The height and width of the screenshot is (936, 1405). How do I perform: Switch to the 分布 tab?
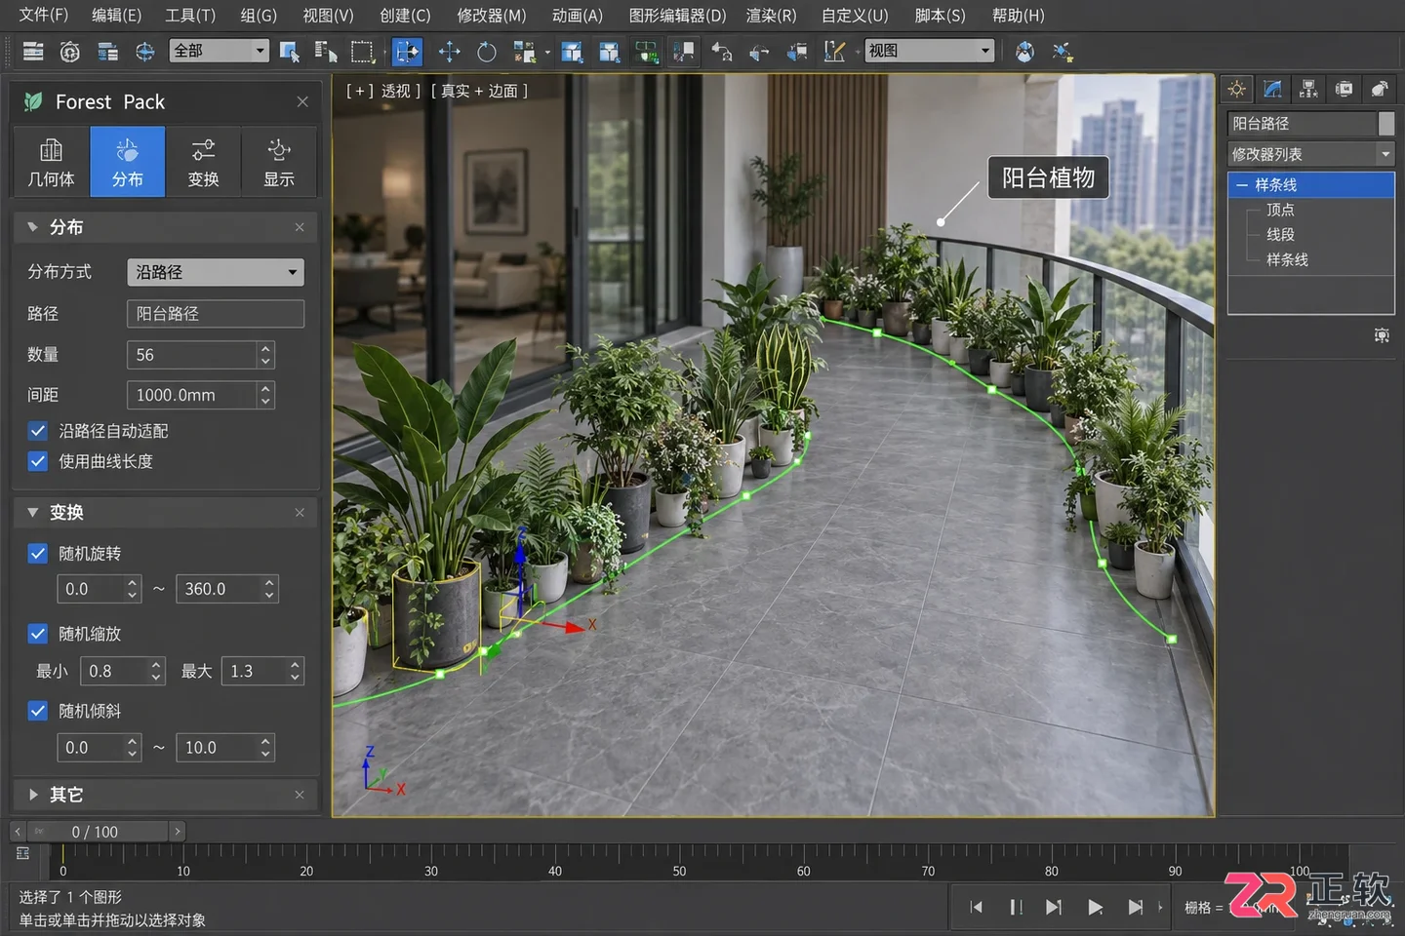127,162
